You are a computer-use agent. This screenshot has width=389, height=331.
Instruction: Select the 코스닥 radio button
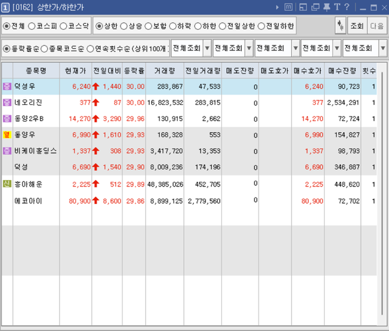[64, 26]
